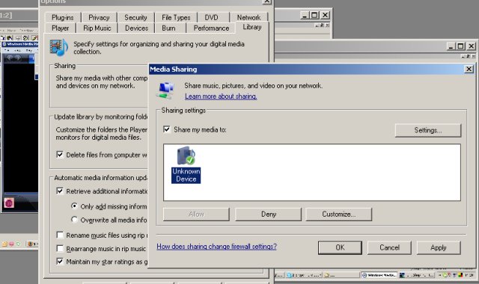
Task: Select Overwrite all media information radio
Action: (74, 219)
